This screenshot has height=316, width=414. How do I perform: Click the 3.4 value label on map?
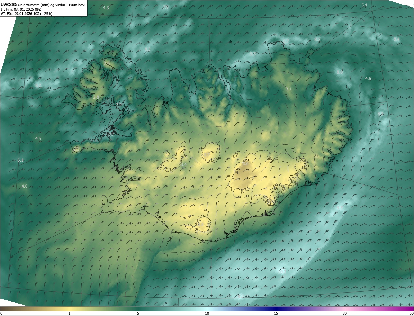tap(183, 165)
